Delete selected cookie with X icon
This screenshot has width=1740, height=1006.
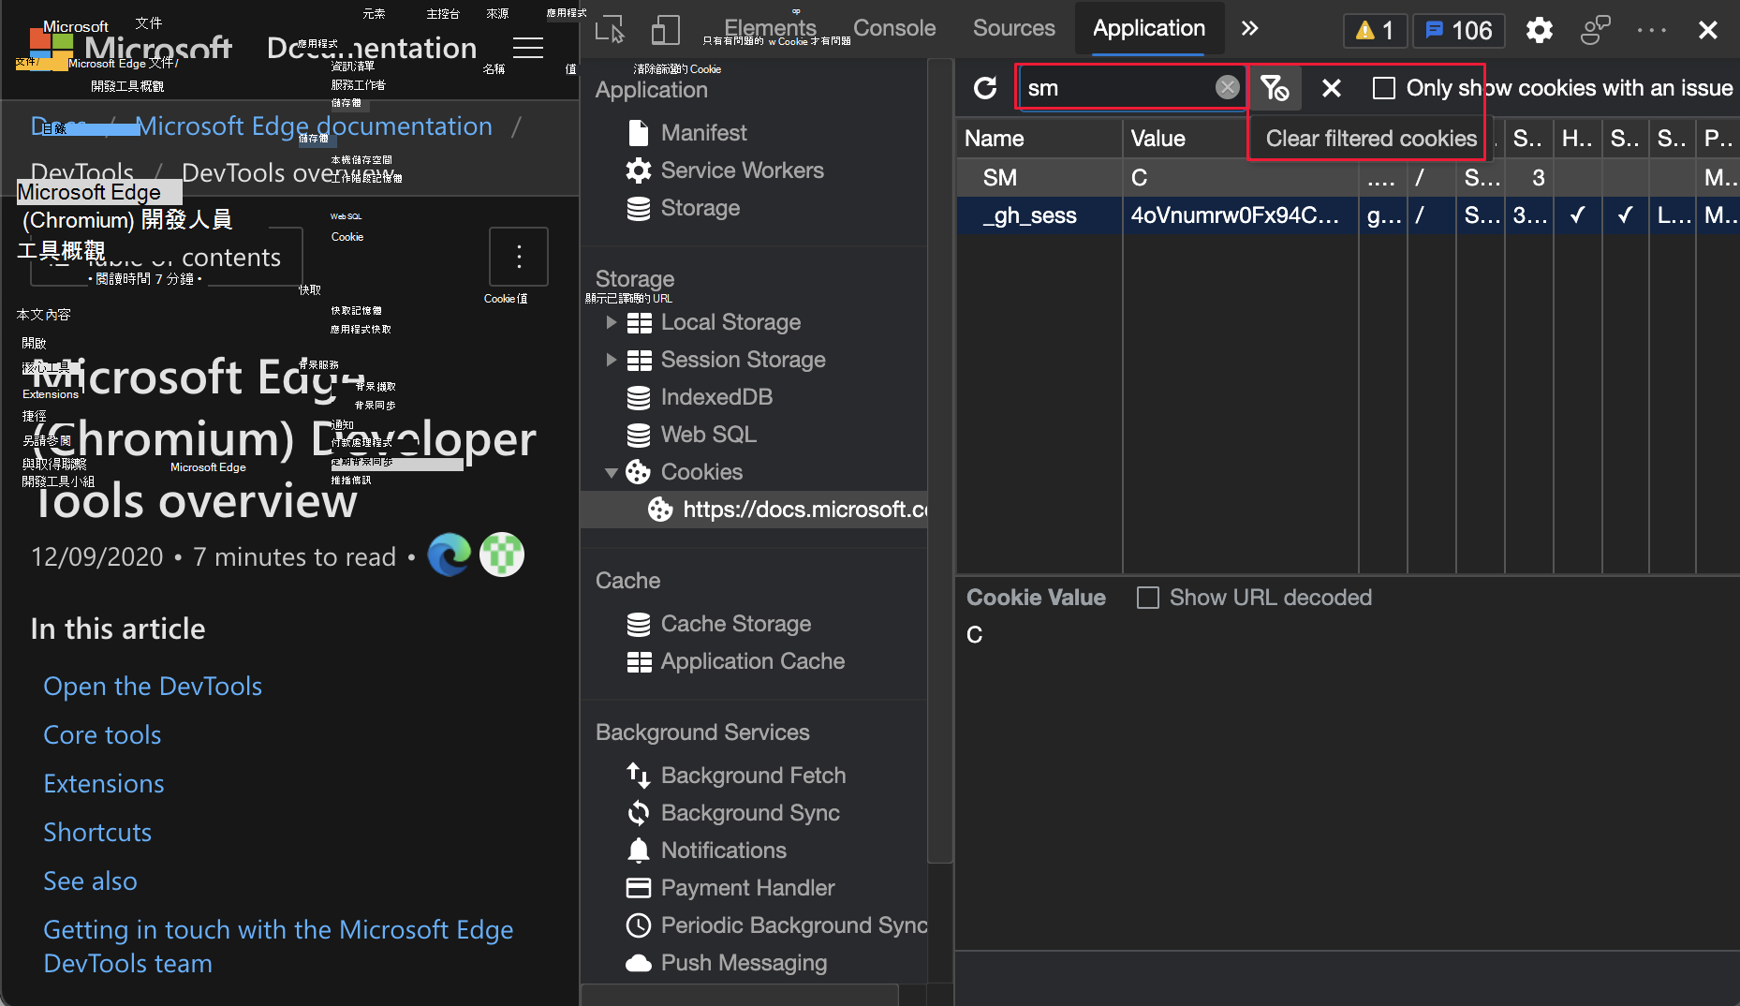click(x=1331, y=88)
